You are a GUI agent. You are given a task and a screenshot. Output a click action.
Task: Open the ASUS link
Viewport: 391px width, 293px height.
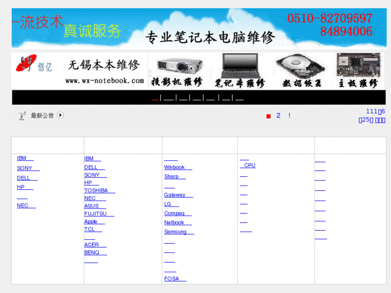[x=95, y=206]
